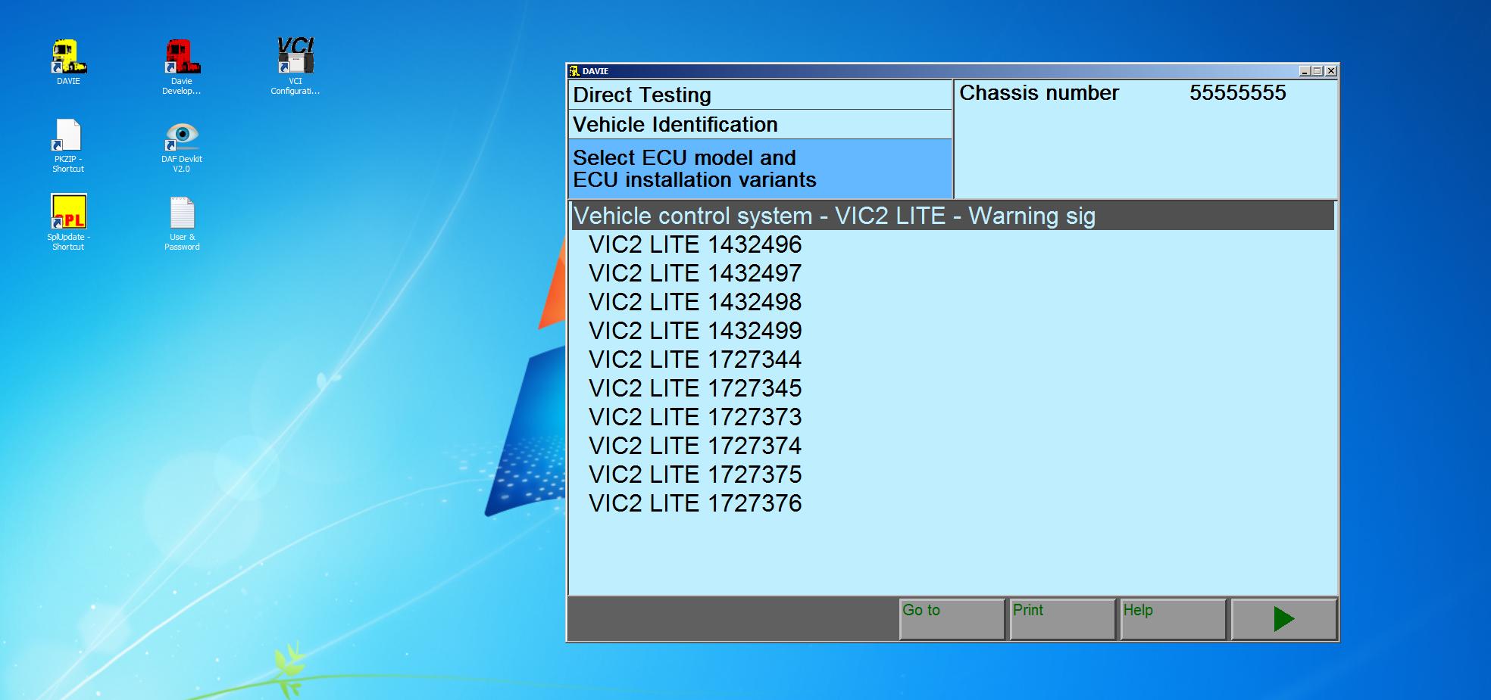Open the DAVIE desktop shortcut

pos(67,57)
